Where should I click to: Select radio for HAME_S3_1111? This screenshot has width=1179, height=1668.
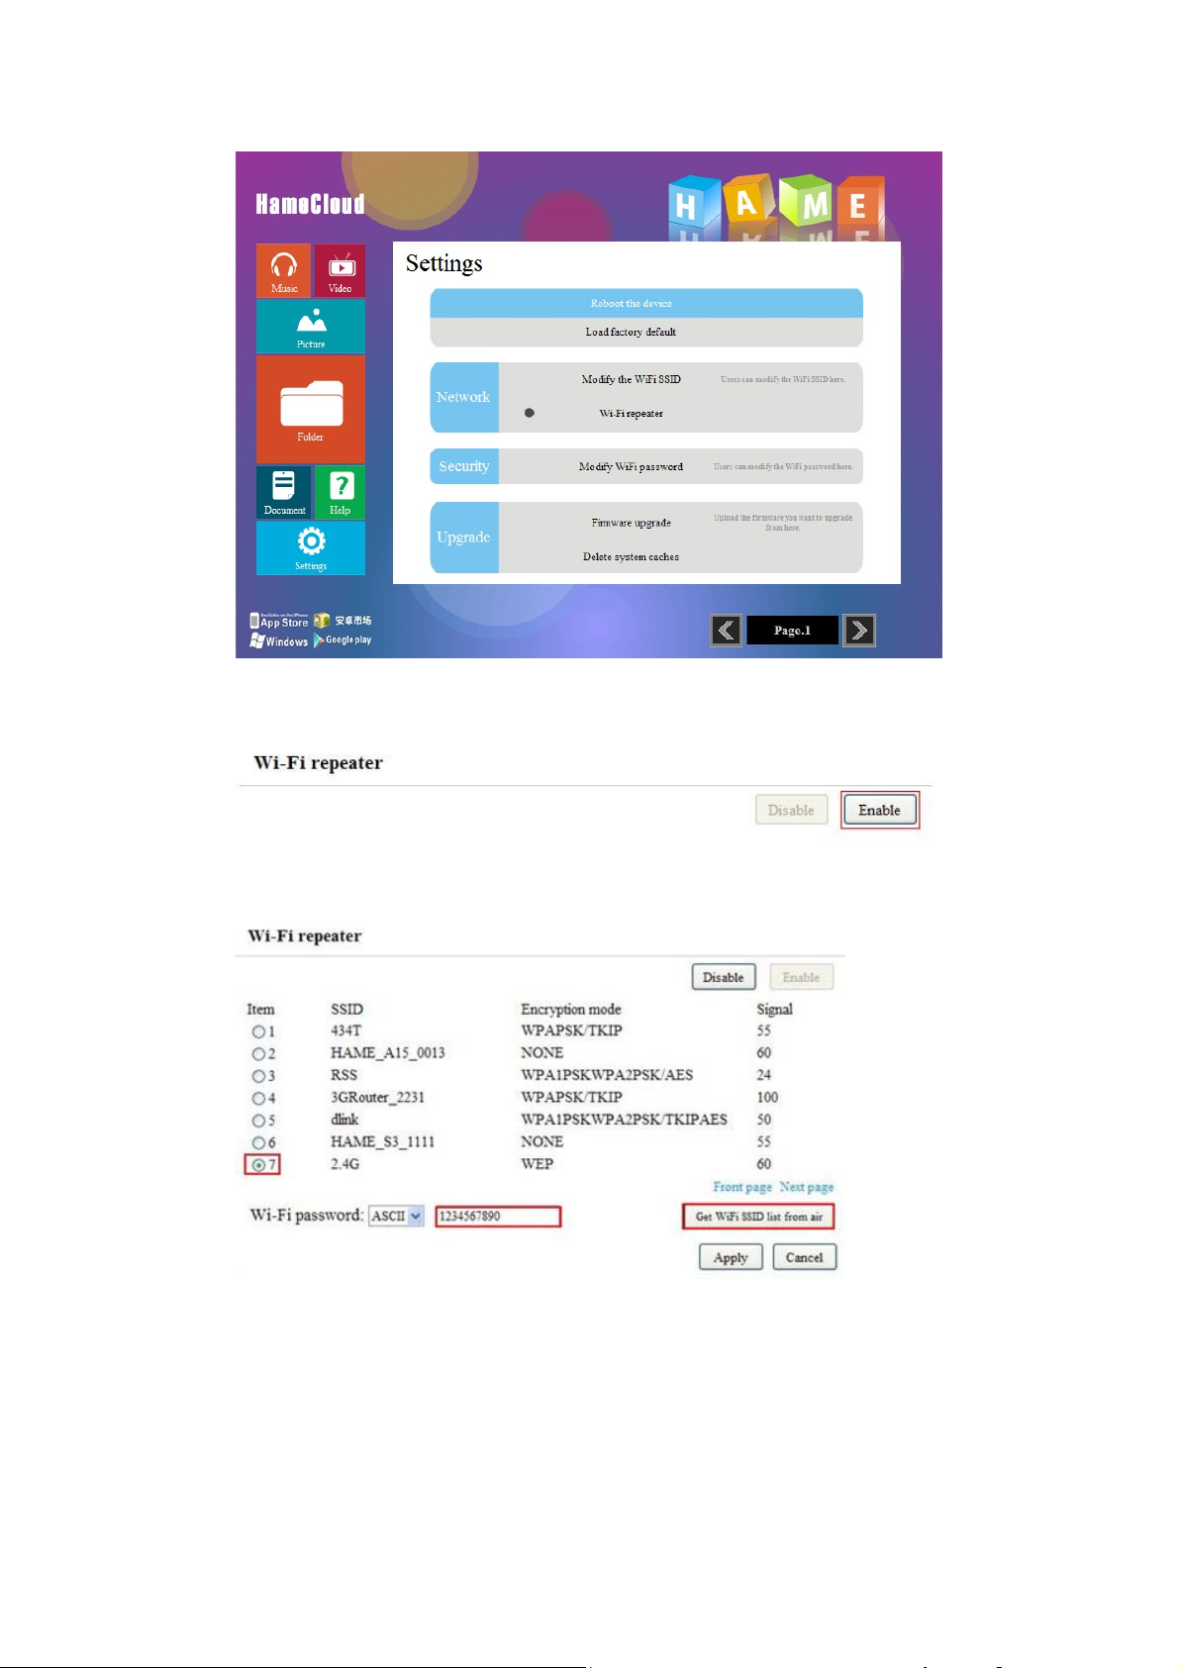[258, 1142]
